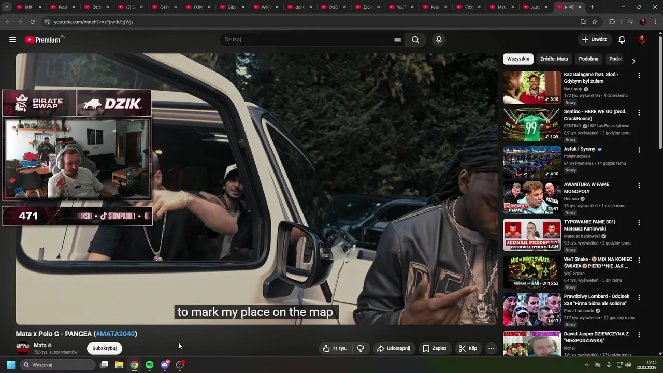This screenshot has width=663, height=373.
Task: Open options for Kaz Bałagane video
Action: tap(639, 76)
